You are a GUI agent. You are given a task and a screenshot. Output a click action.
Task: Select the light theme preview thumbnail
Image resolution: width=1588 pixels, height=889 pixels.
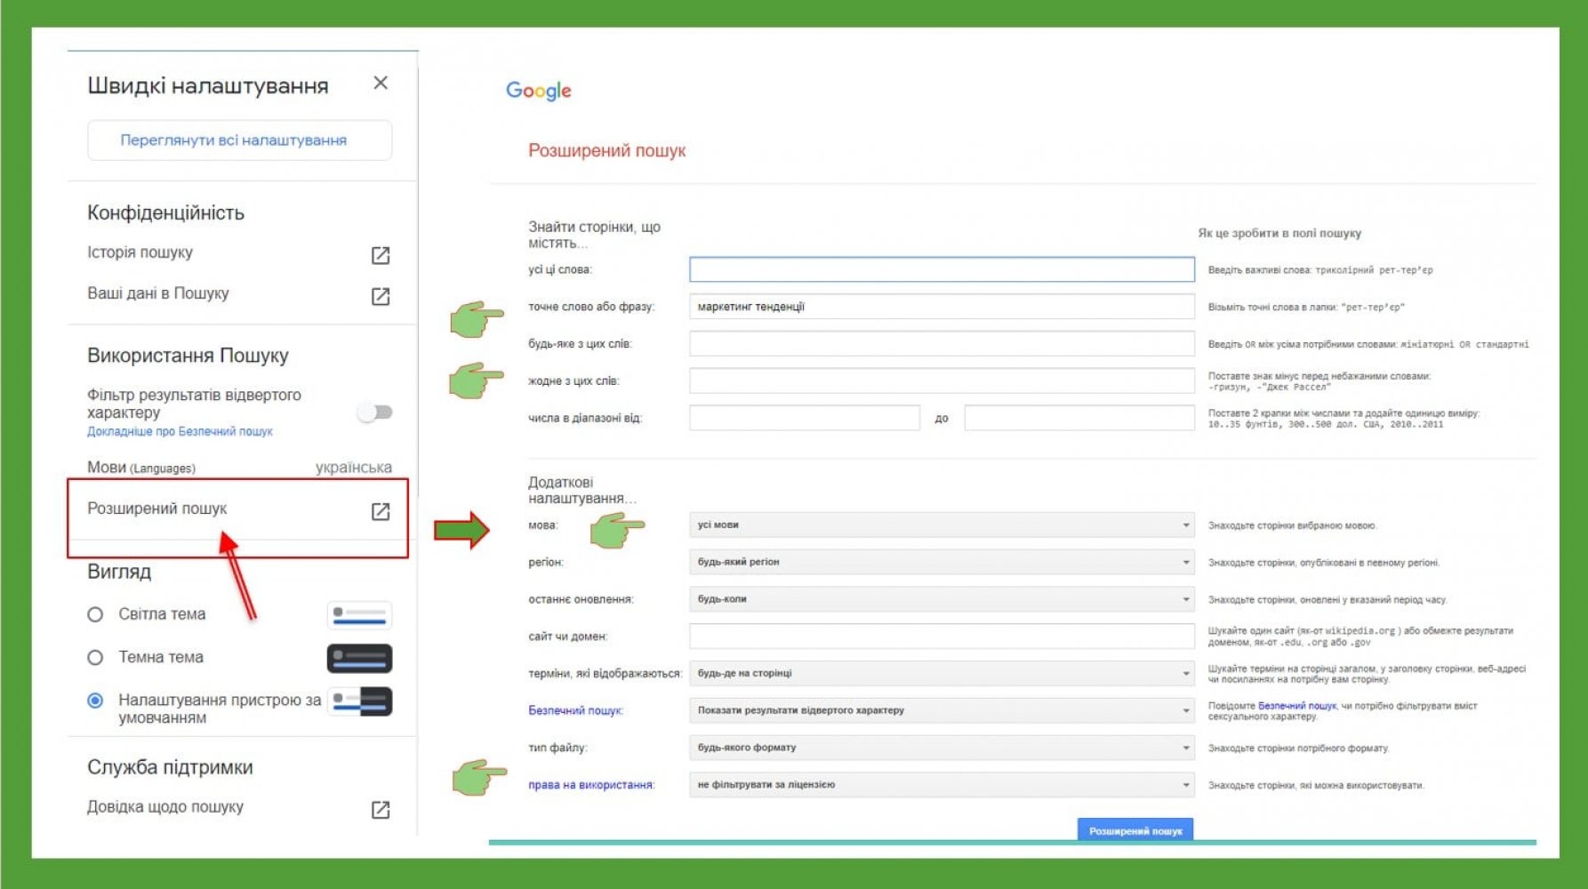(x=359, y=614)
